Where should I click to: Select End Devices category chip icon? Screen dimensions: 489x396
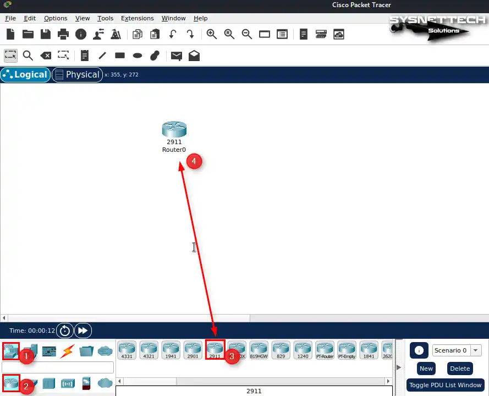[49, 351]
